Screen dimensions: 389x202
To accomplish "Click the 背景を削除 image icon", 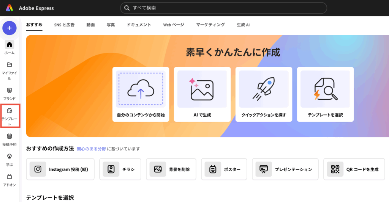I will tap(158, 169).
